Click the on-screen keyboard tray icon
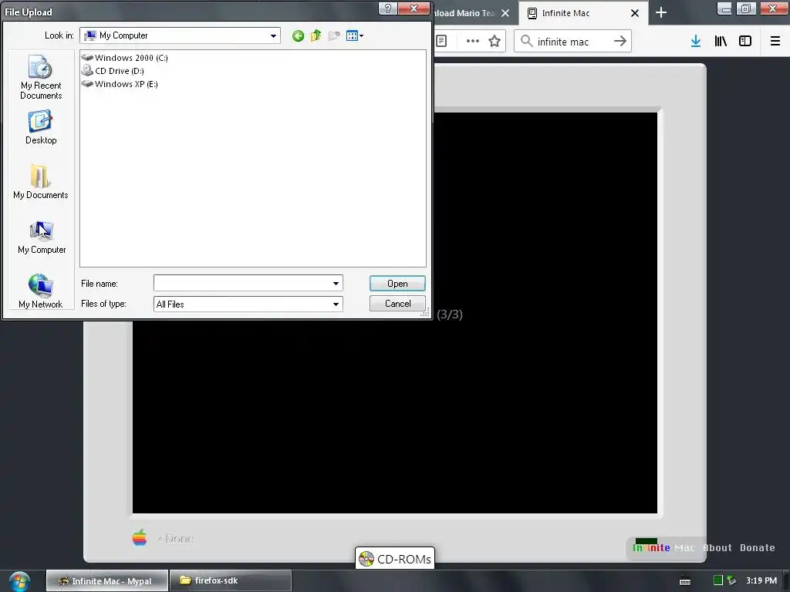 (x=685, y=581)
